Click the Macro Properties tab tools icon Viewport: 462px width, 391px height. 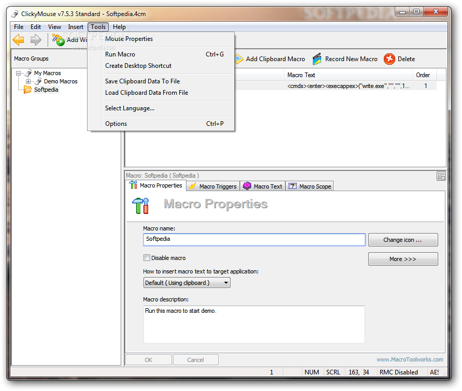133,185
